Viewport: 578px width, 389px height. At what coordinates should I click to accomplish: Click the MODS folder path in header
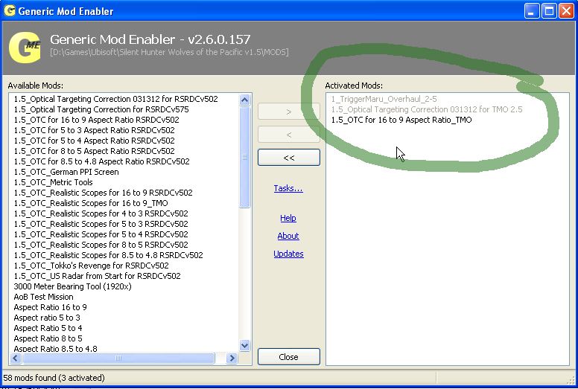tap(169, 52)
